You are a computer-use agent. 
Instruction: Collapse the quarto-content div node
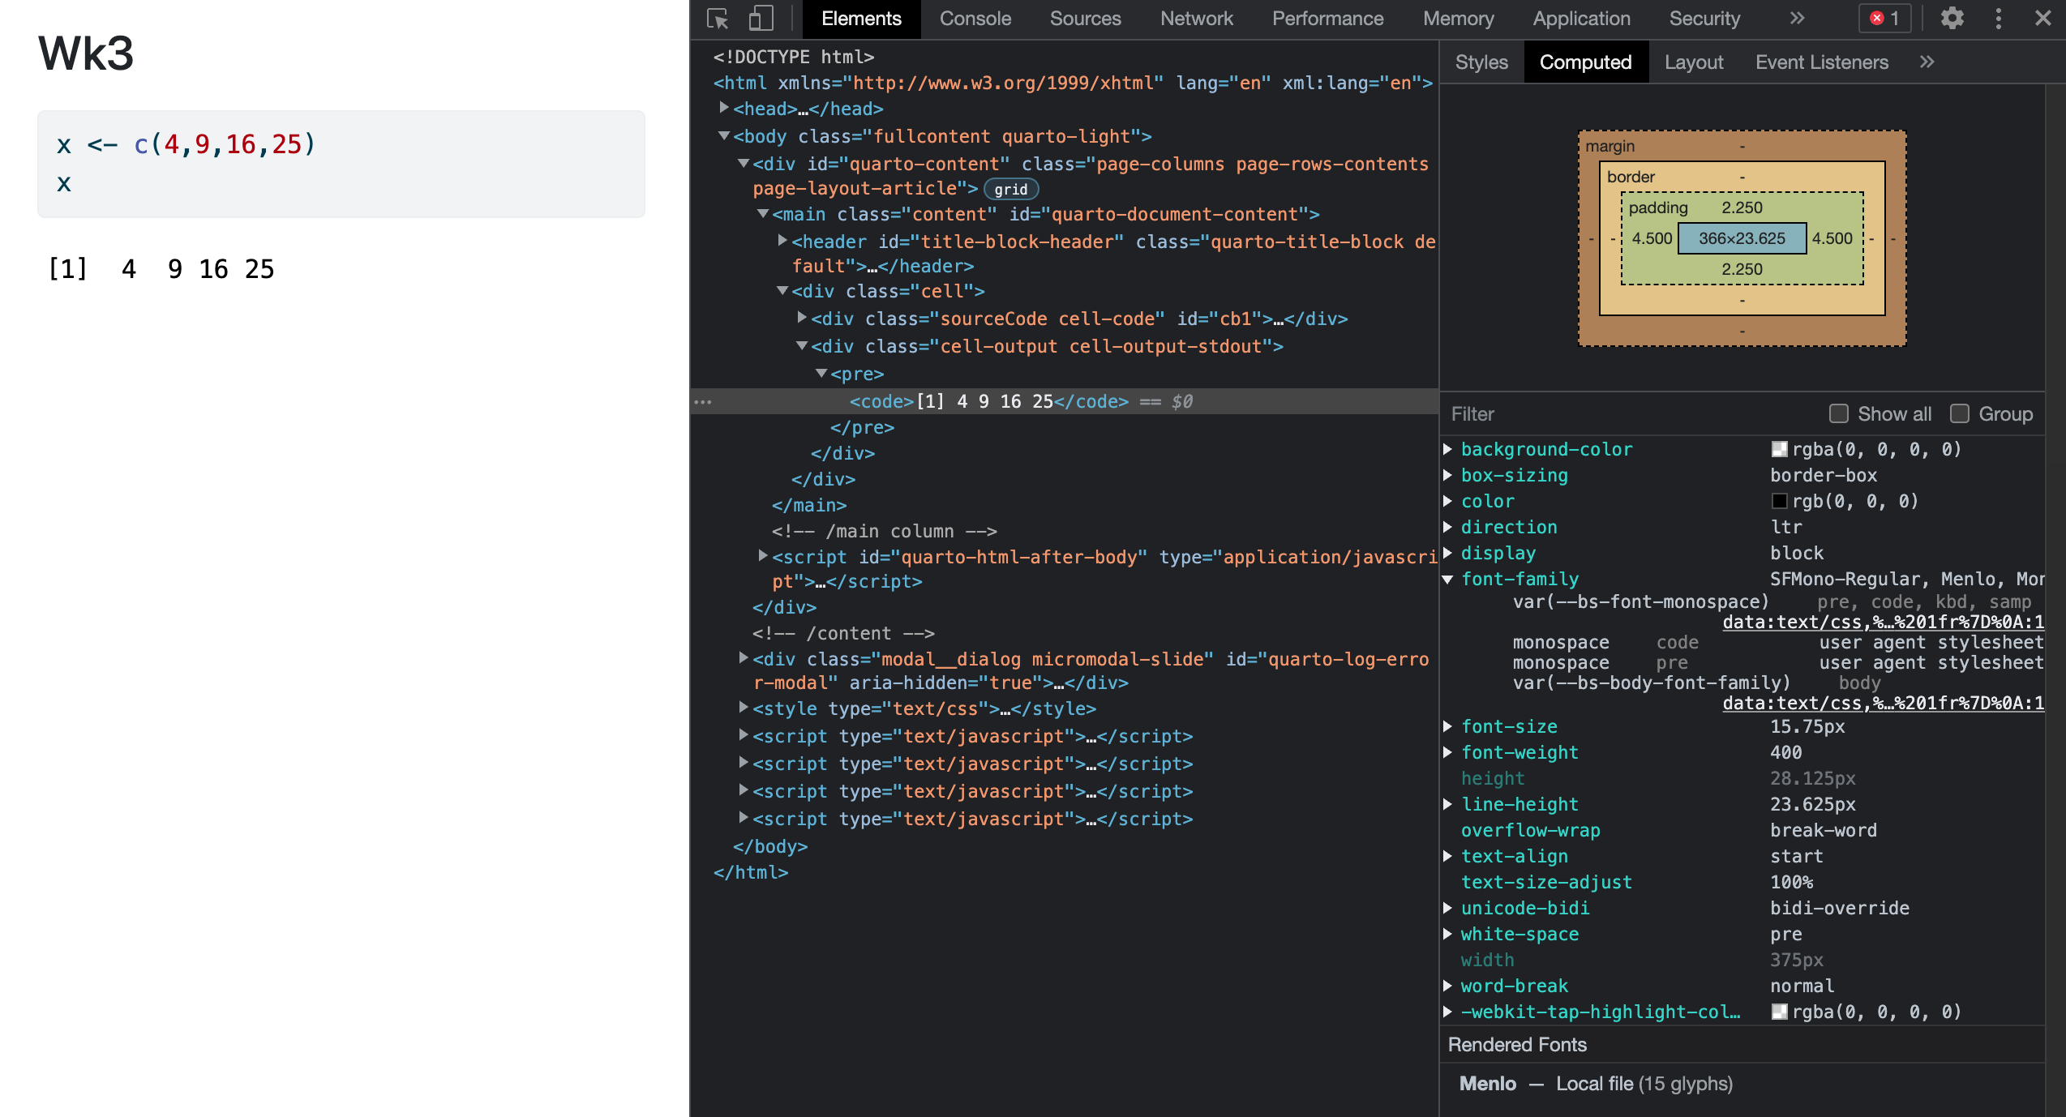click(744, 164)
